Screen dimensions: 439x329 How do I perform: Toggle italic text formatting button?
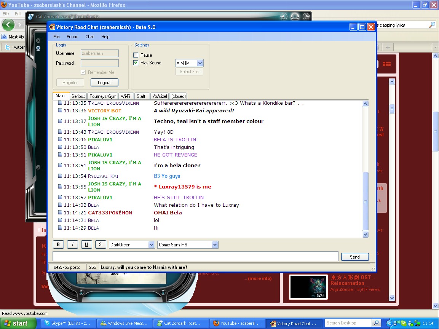point(72,244)
